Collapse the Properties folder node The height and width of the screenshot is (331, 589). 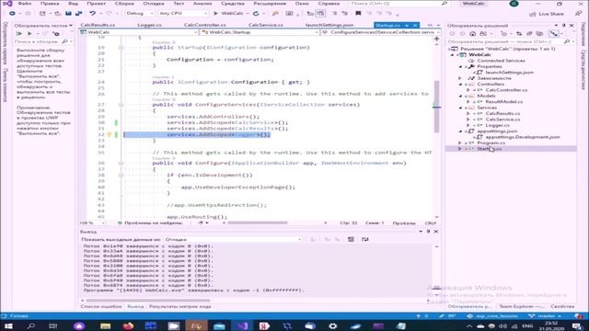point(461,66)
